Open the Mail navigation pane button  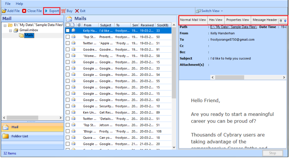33,127
